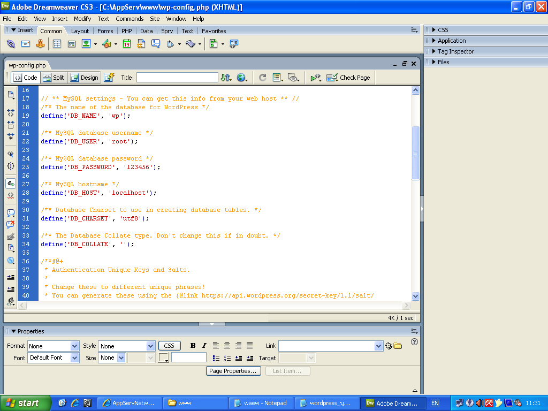548x411 pixels.
Task: Click the CSS button in Properties
Action: [169, 346]
